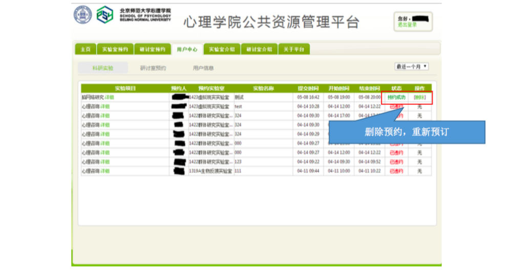Select the 用户中心 tab
Screen dimensions: 512x274
(187, 49)
